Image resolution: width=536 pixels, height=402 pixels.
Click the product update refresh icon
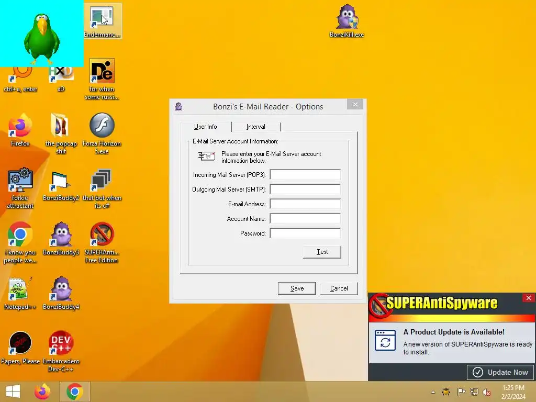385,340
